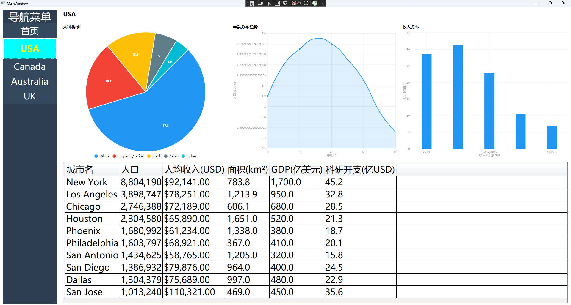Image resolution: width=571 pixels, height=305 pixels.
Task: Click the <$30k income bar
Action: tap(427, 102)
